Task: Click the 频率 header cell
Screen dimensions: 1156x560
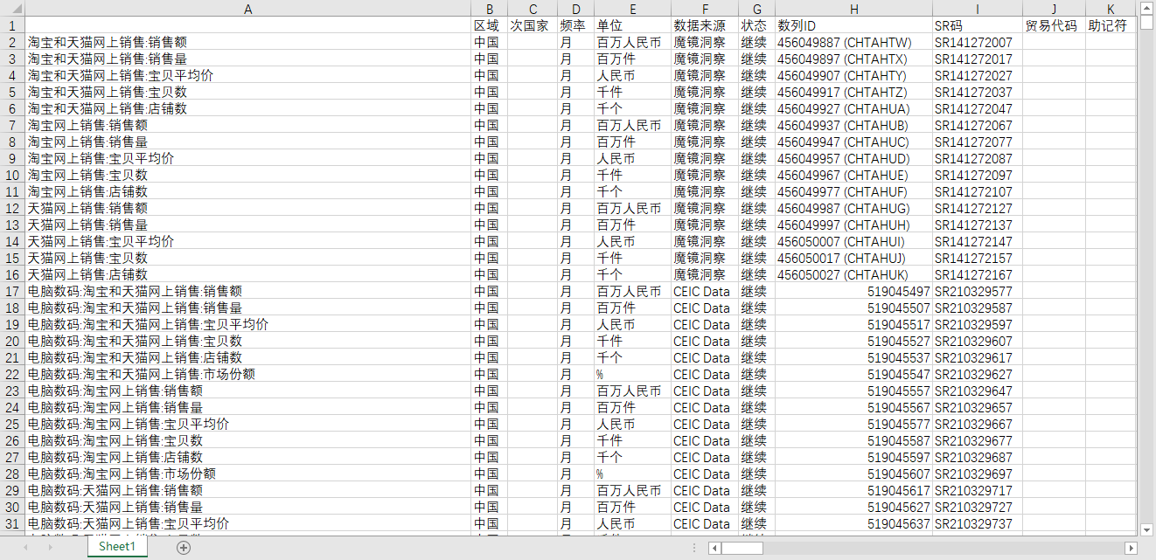Action: coord(575,25)
